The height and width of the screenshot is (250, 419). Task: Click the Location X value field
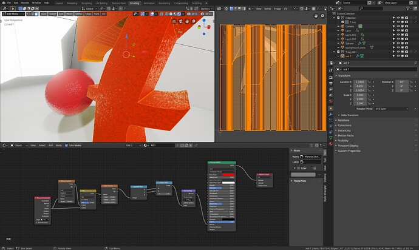click(360, 82)
